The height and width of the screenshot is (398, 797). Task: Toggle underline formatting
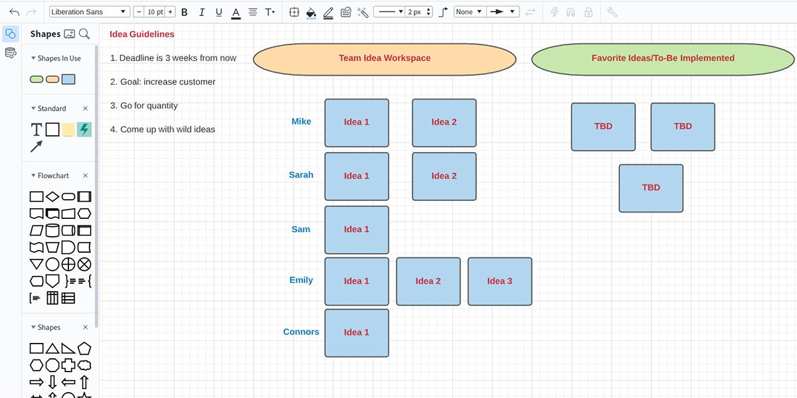click(219, 12)
